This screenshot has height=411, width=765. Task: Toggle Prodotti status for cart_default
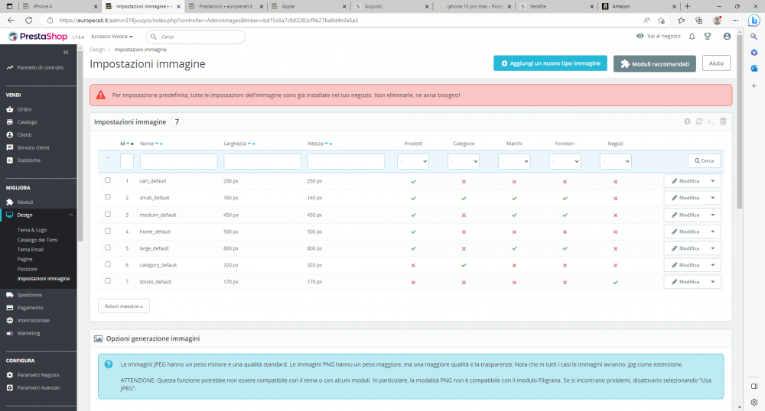pyautogui.click(x=413, y=182)
